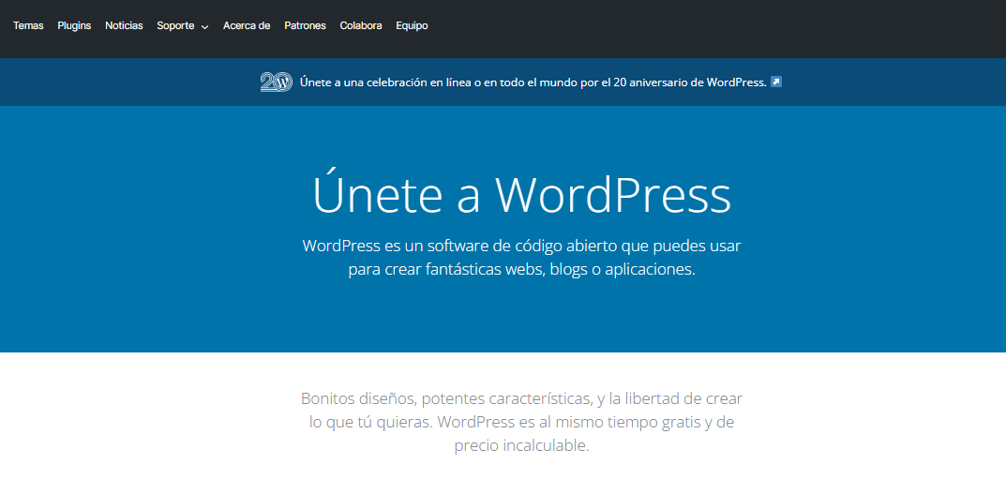Click the paragraph starting 'Bonitos diseños, potentes'
The image size is (1006, 479).
coord(521,422)
